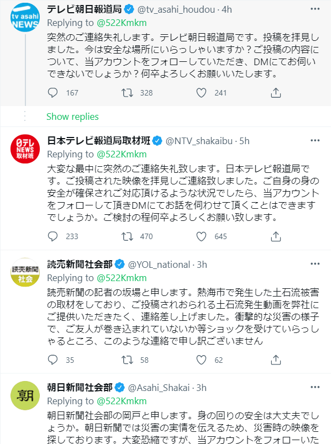Screen dimensions: 332x444
Task: Share the 読売新聞社会部 tweet
Action: click(x=276, y=360)
